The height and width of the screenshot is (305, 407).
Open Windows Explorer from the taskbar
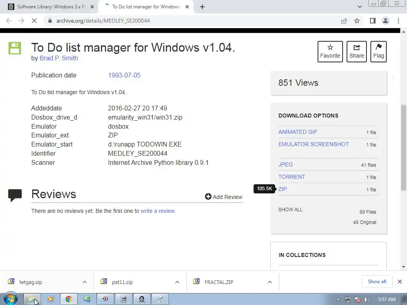pos(32,299)
